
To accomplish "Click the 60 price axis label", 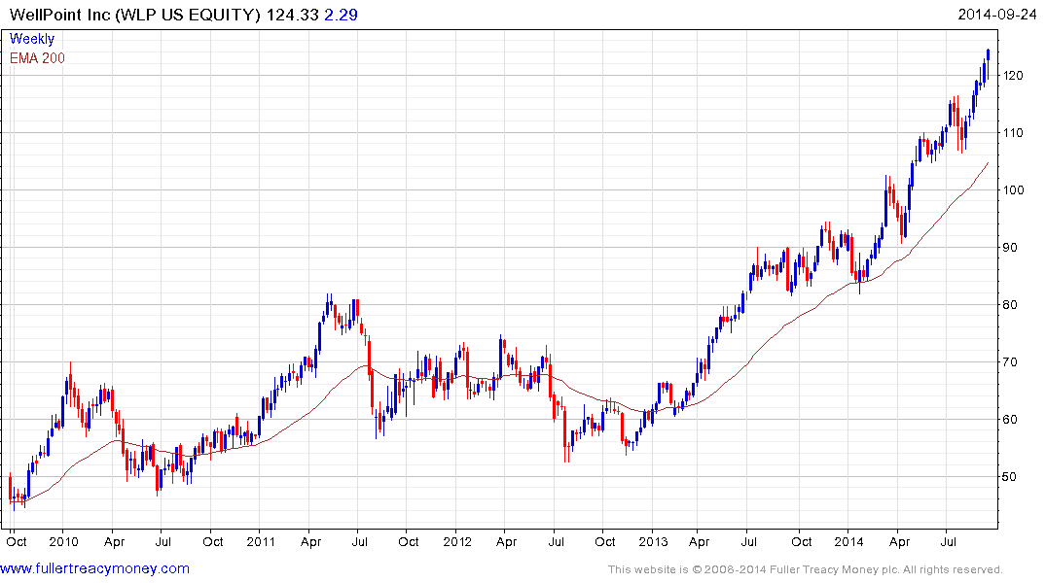I will 1010,419.
